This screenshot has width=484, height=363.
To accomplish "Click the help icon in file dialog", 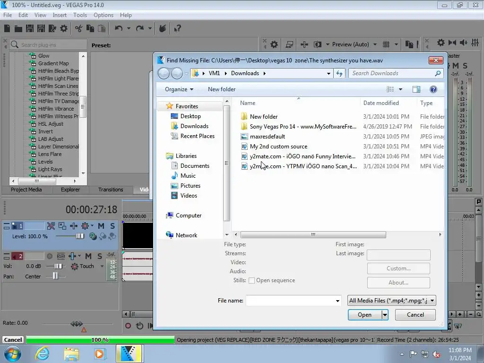I will click(x=433, y=89).
